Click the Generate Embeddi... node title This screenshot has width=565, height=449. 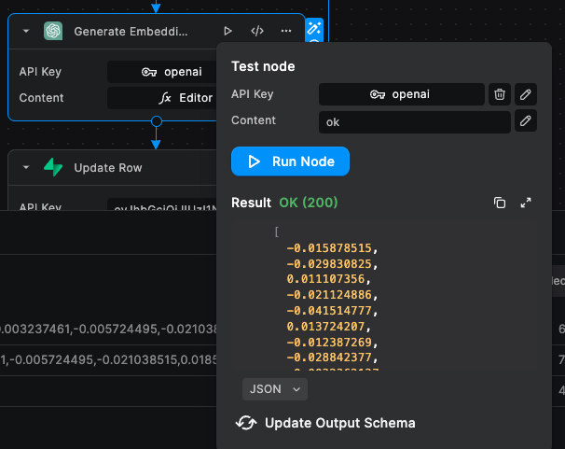[x=131, y=32]
